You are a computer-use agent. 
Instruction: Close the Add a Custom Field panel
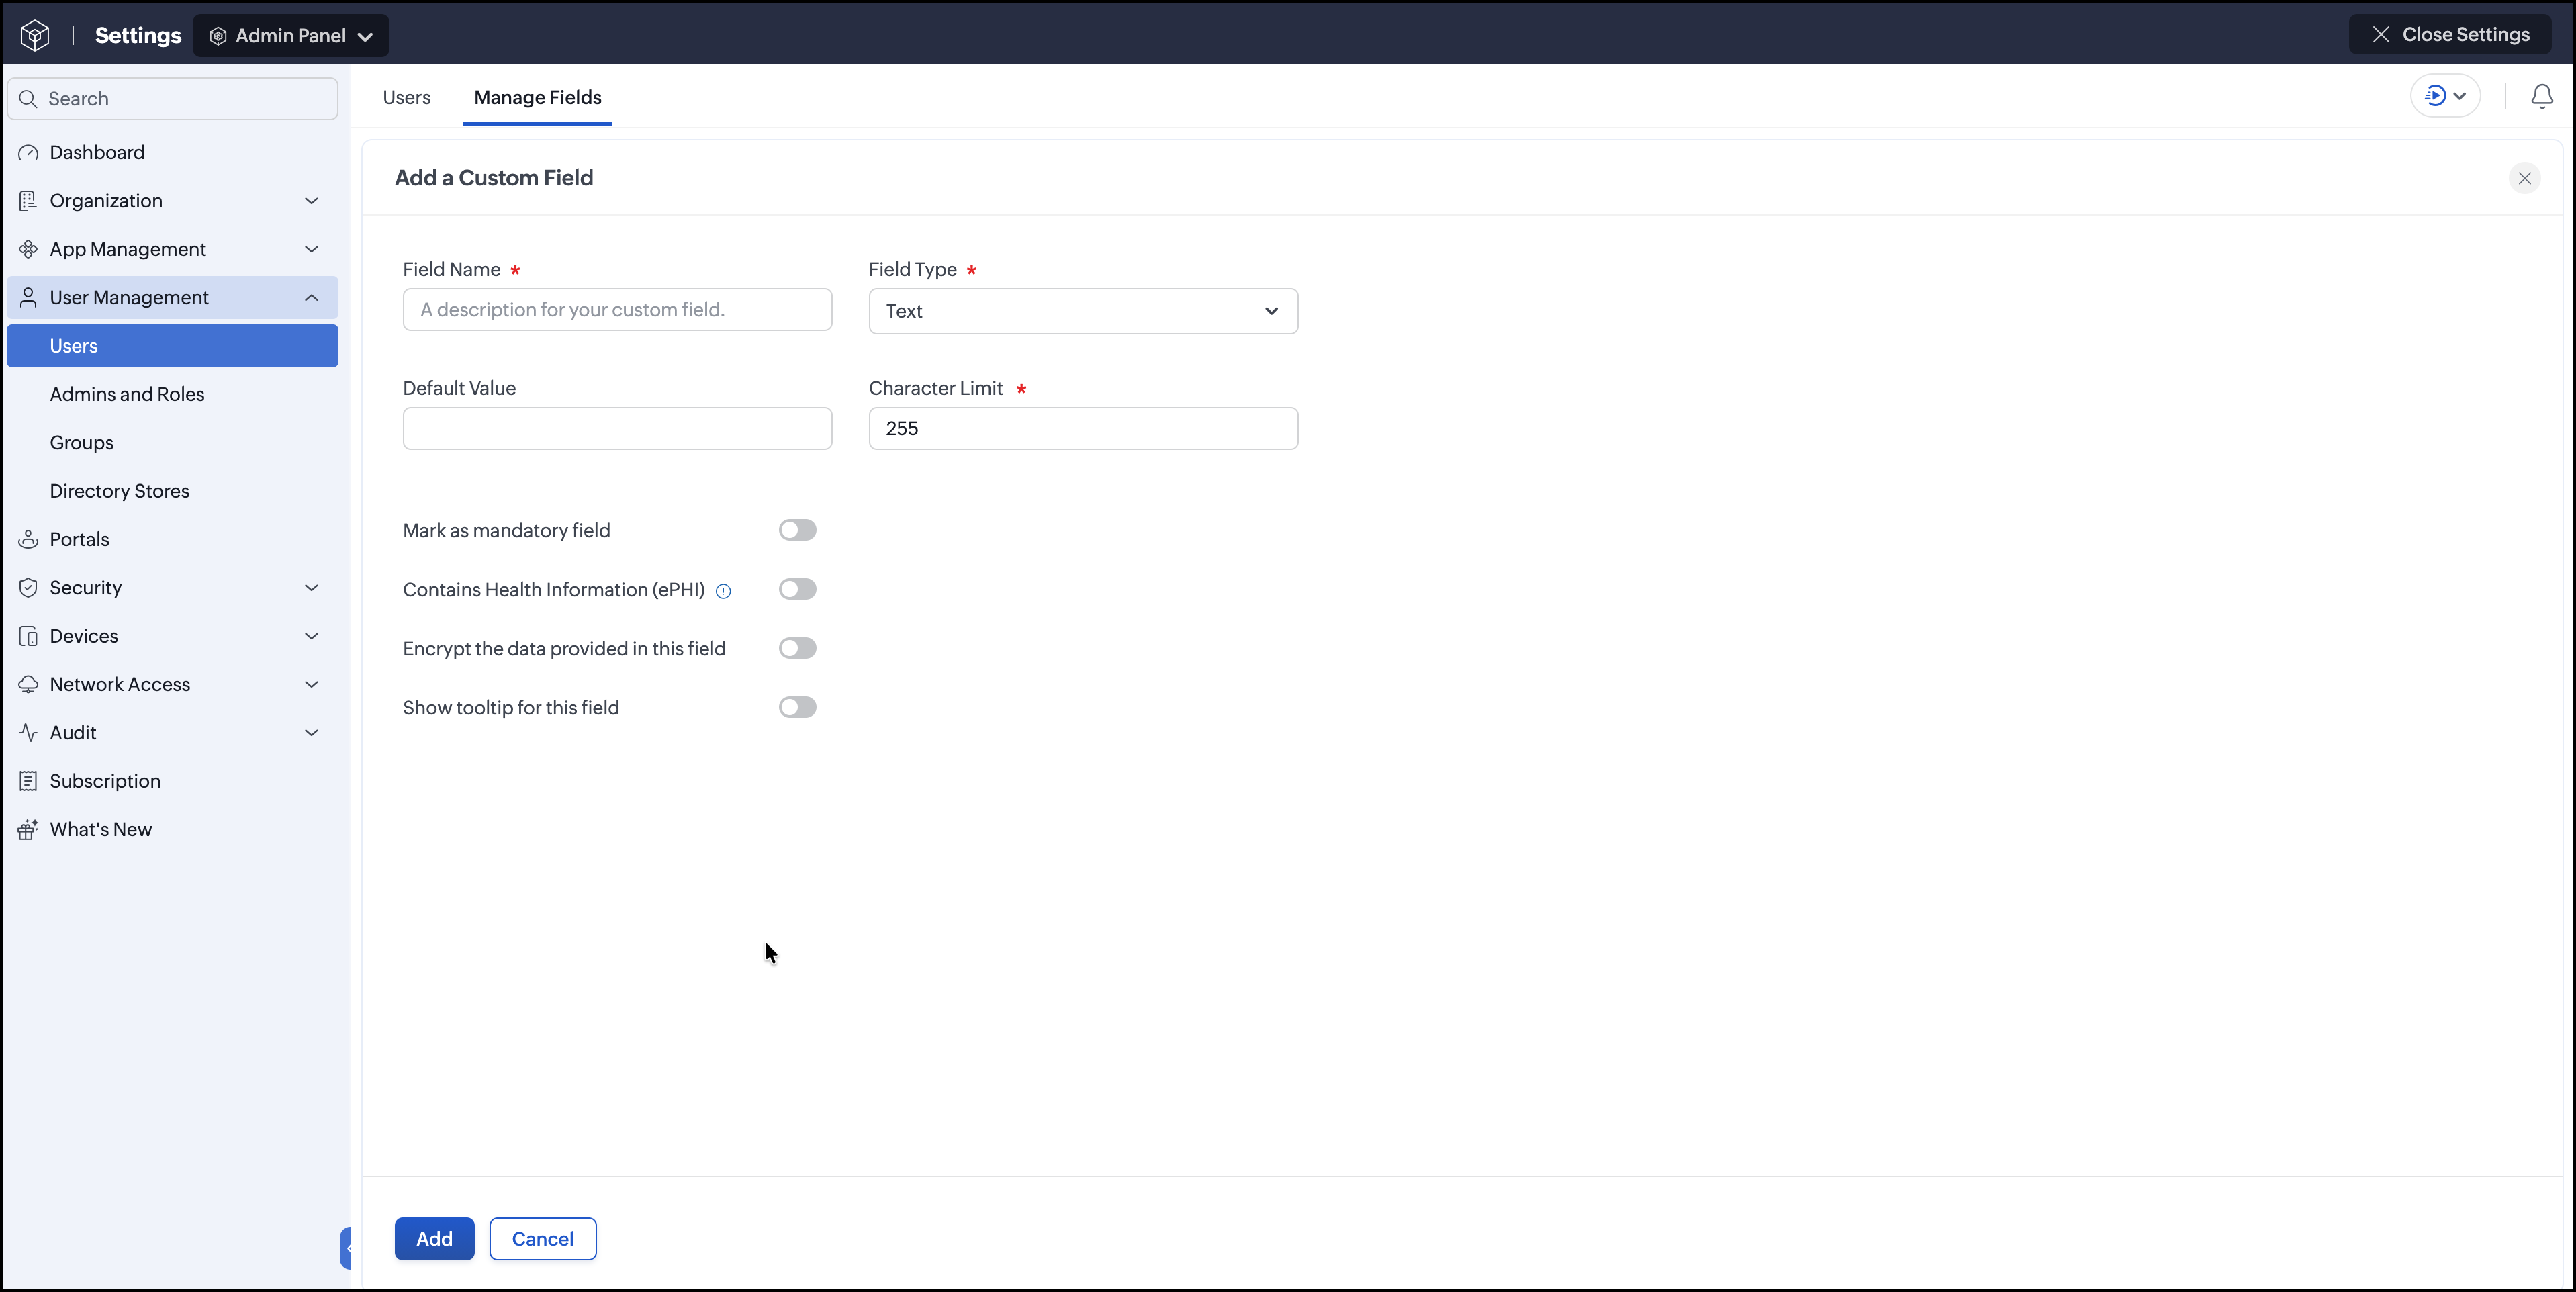click(2525, 179)
